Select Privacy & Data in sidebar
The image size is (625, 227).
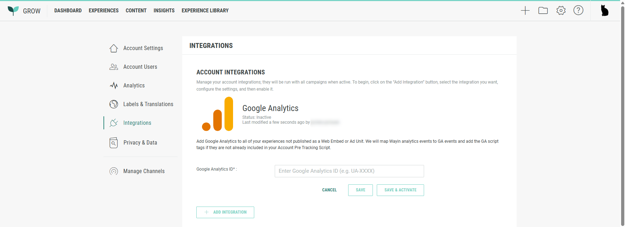point(140,143)
